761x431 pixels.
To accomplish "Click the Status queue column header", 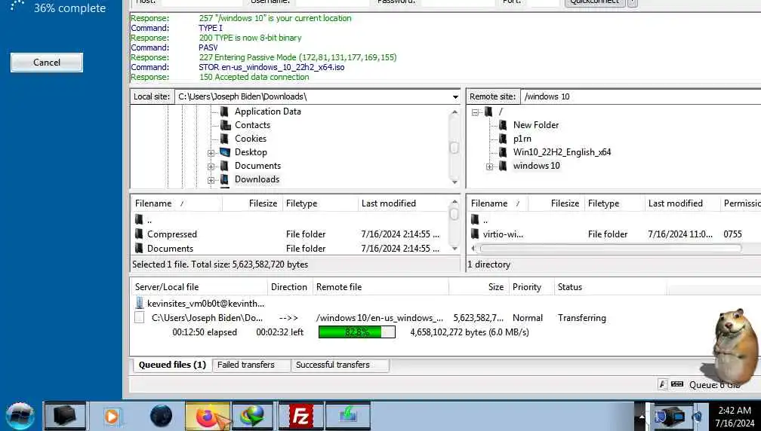I will (611, 287).
